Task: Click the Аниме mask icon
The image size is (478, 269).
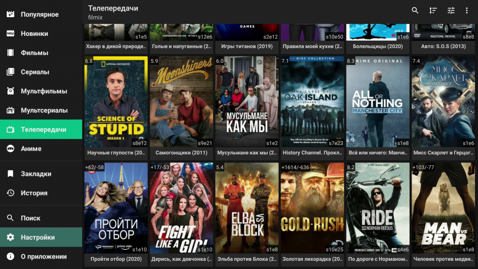Action: pos(11,149)
